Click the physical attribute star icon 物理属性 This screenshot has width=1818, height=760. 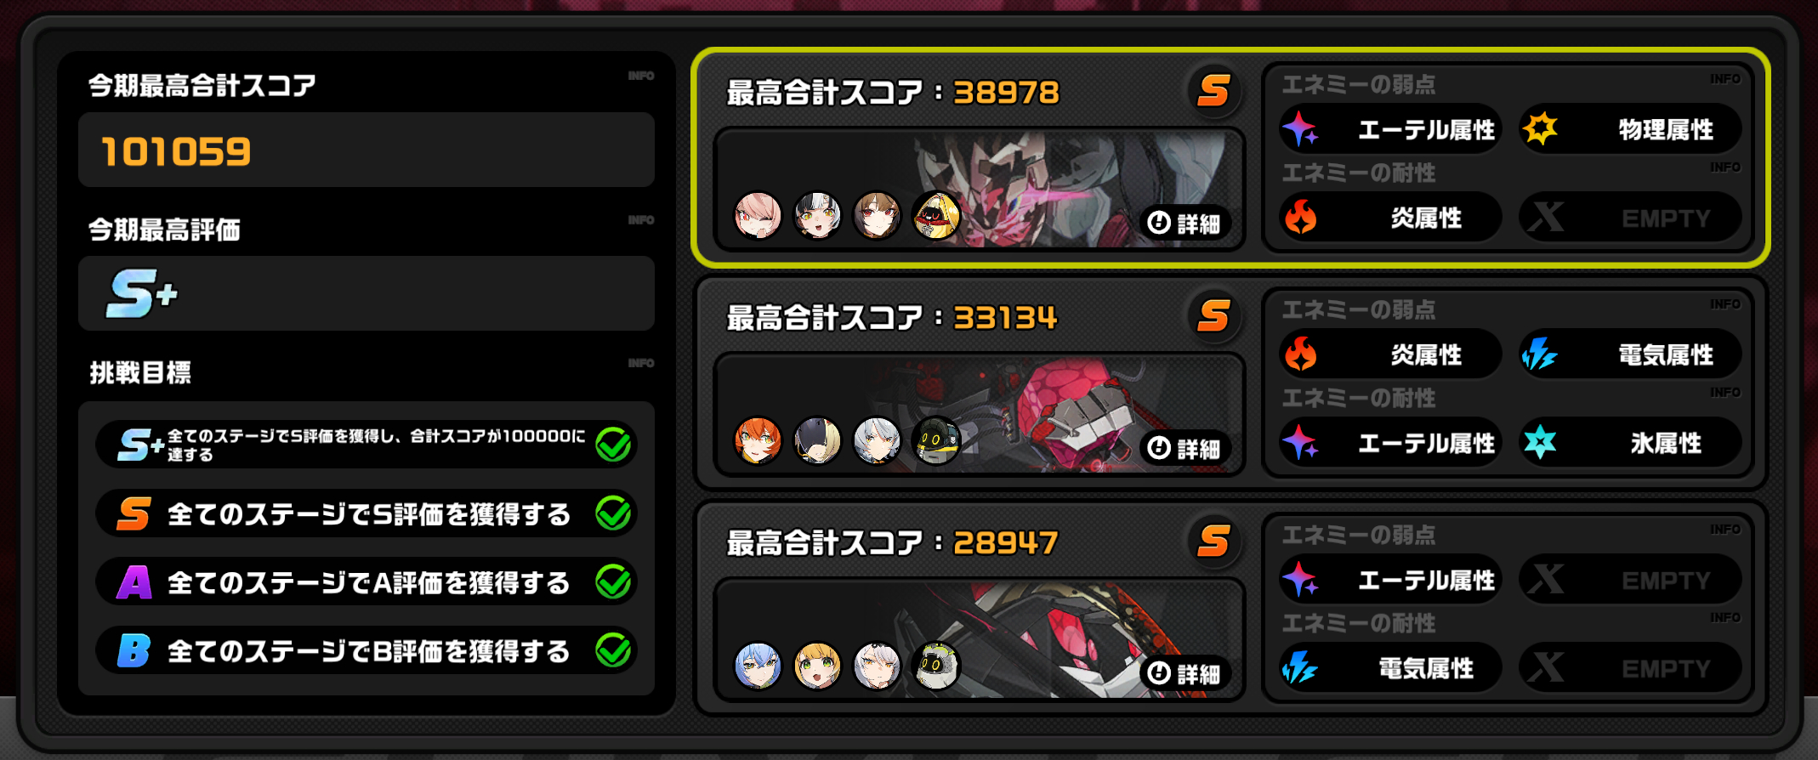click(x=1540, y=129)
